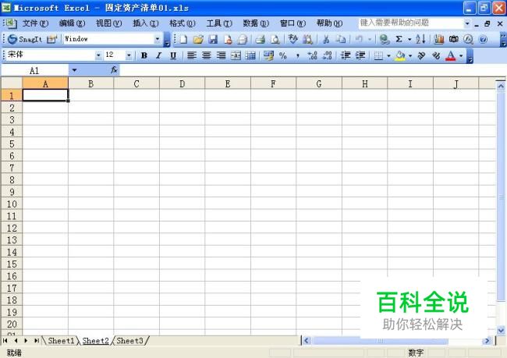Undo the last action
This screenshot has width=507, height=358.
pos(359,40)
